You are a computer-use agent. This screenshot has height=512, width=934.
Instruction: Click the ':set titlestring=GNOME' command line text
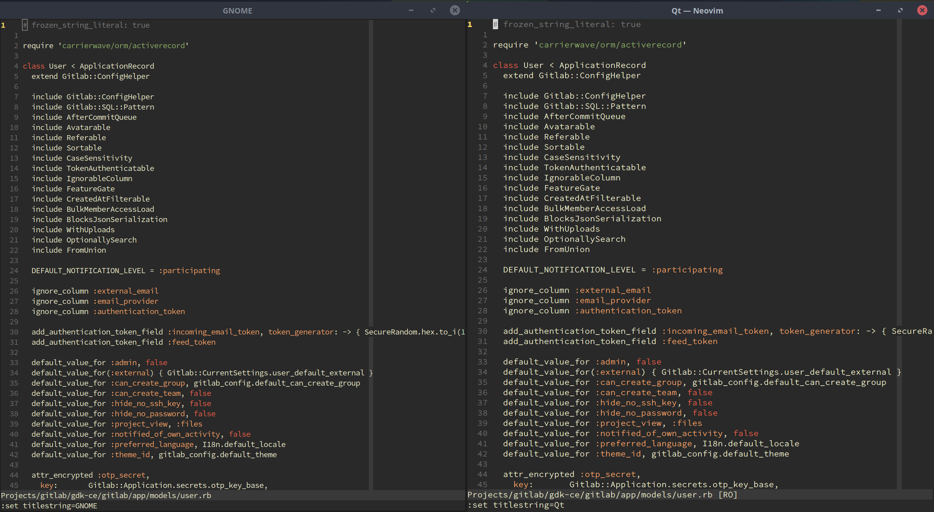[x=49, y=506]
